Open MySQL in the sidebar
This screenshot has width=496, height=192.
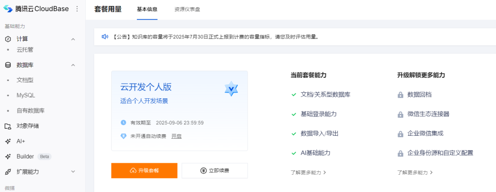pyautogui.click(x=26, y=96)
